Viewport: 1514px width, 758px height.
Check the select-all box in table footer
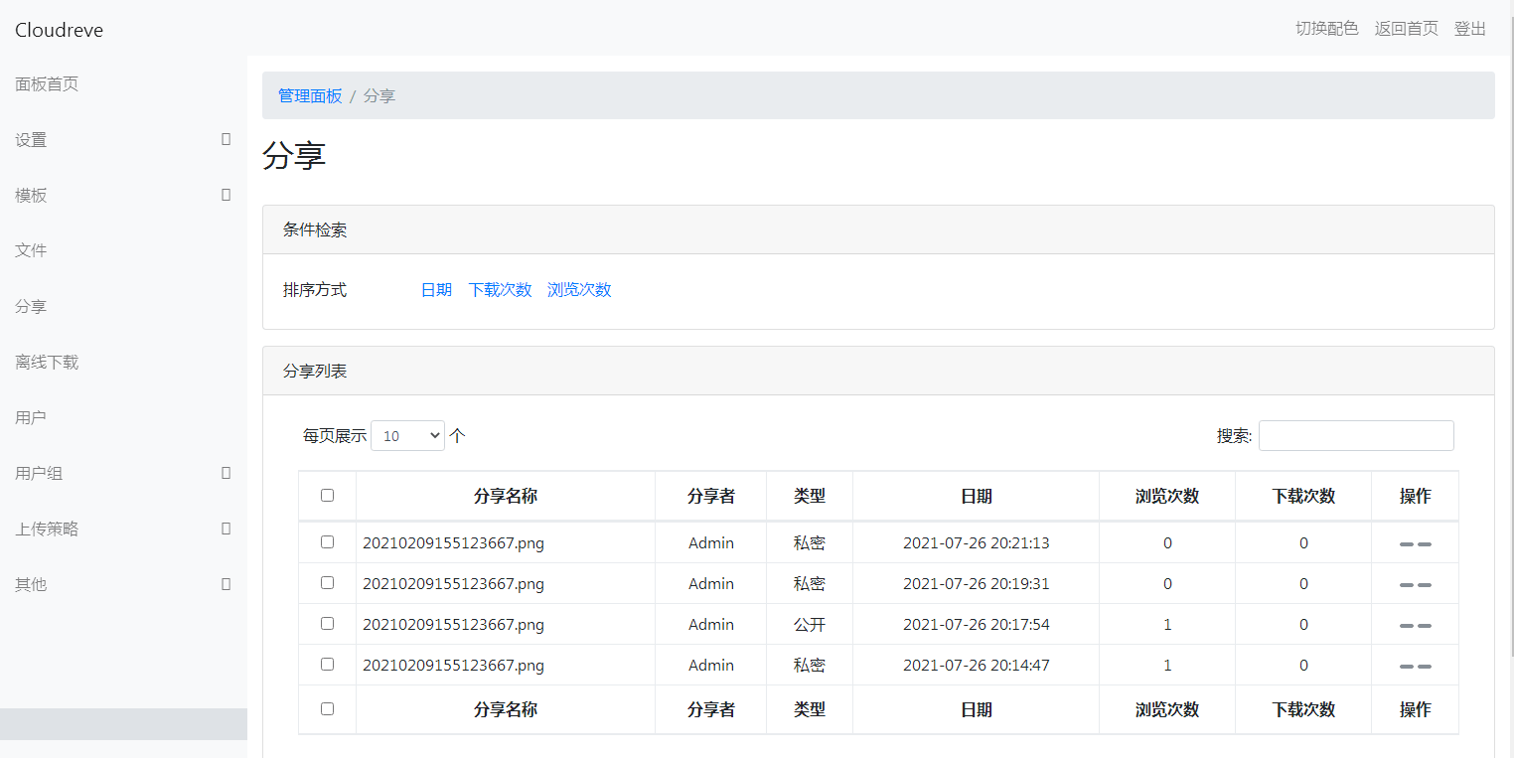click(327, 709)
